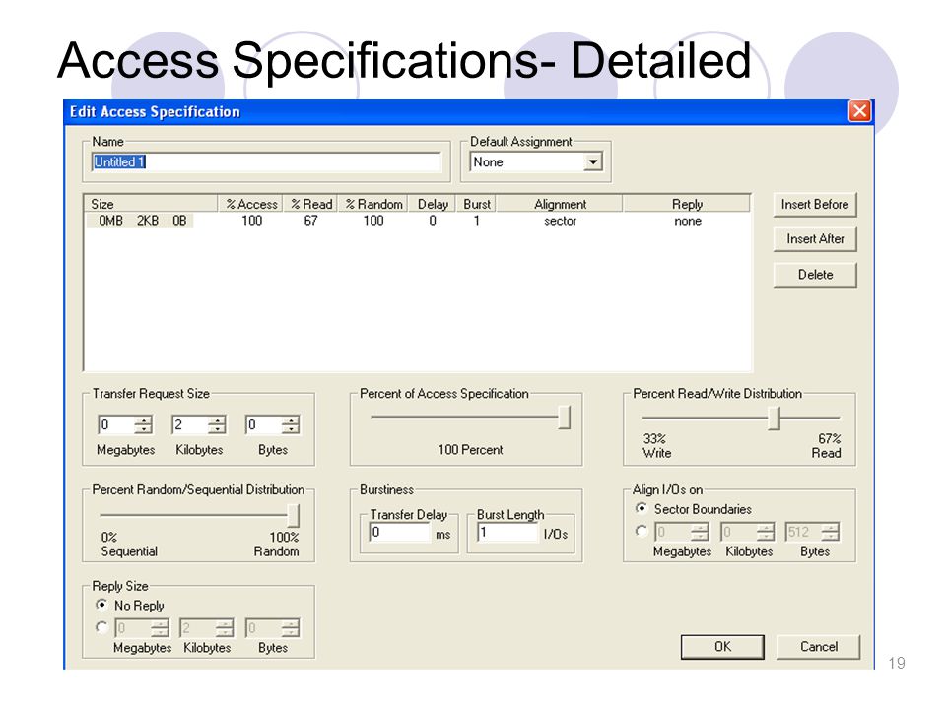
Task: Click the 67 percent read cell
Action: coord(310,221)
